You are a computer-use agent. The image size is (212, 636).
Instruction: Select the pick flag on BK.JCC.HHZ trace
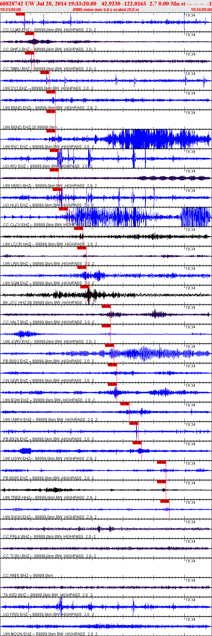point(85,287)
